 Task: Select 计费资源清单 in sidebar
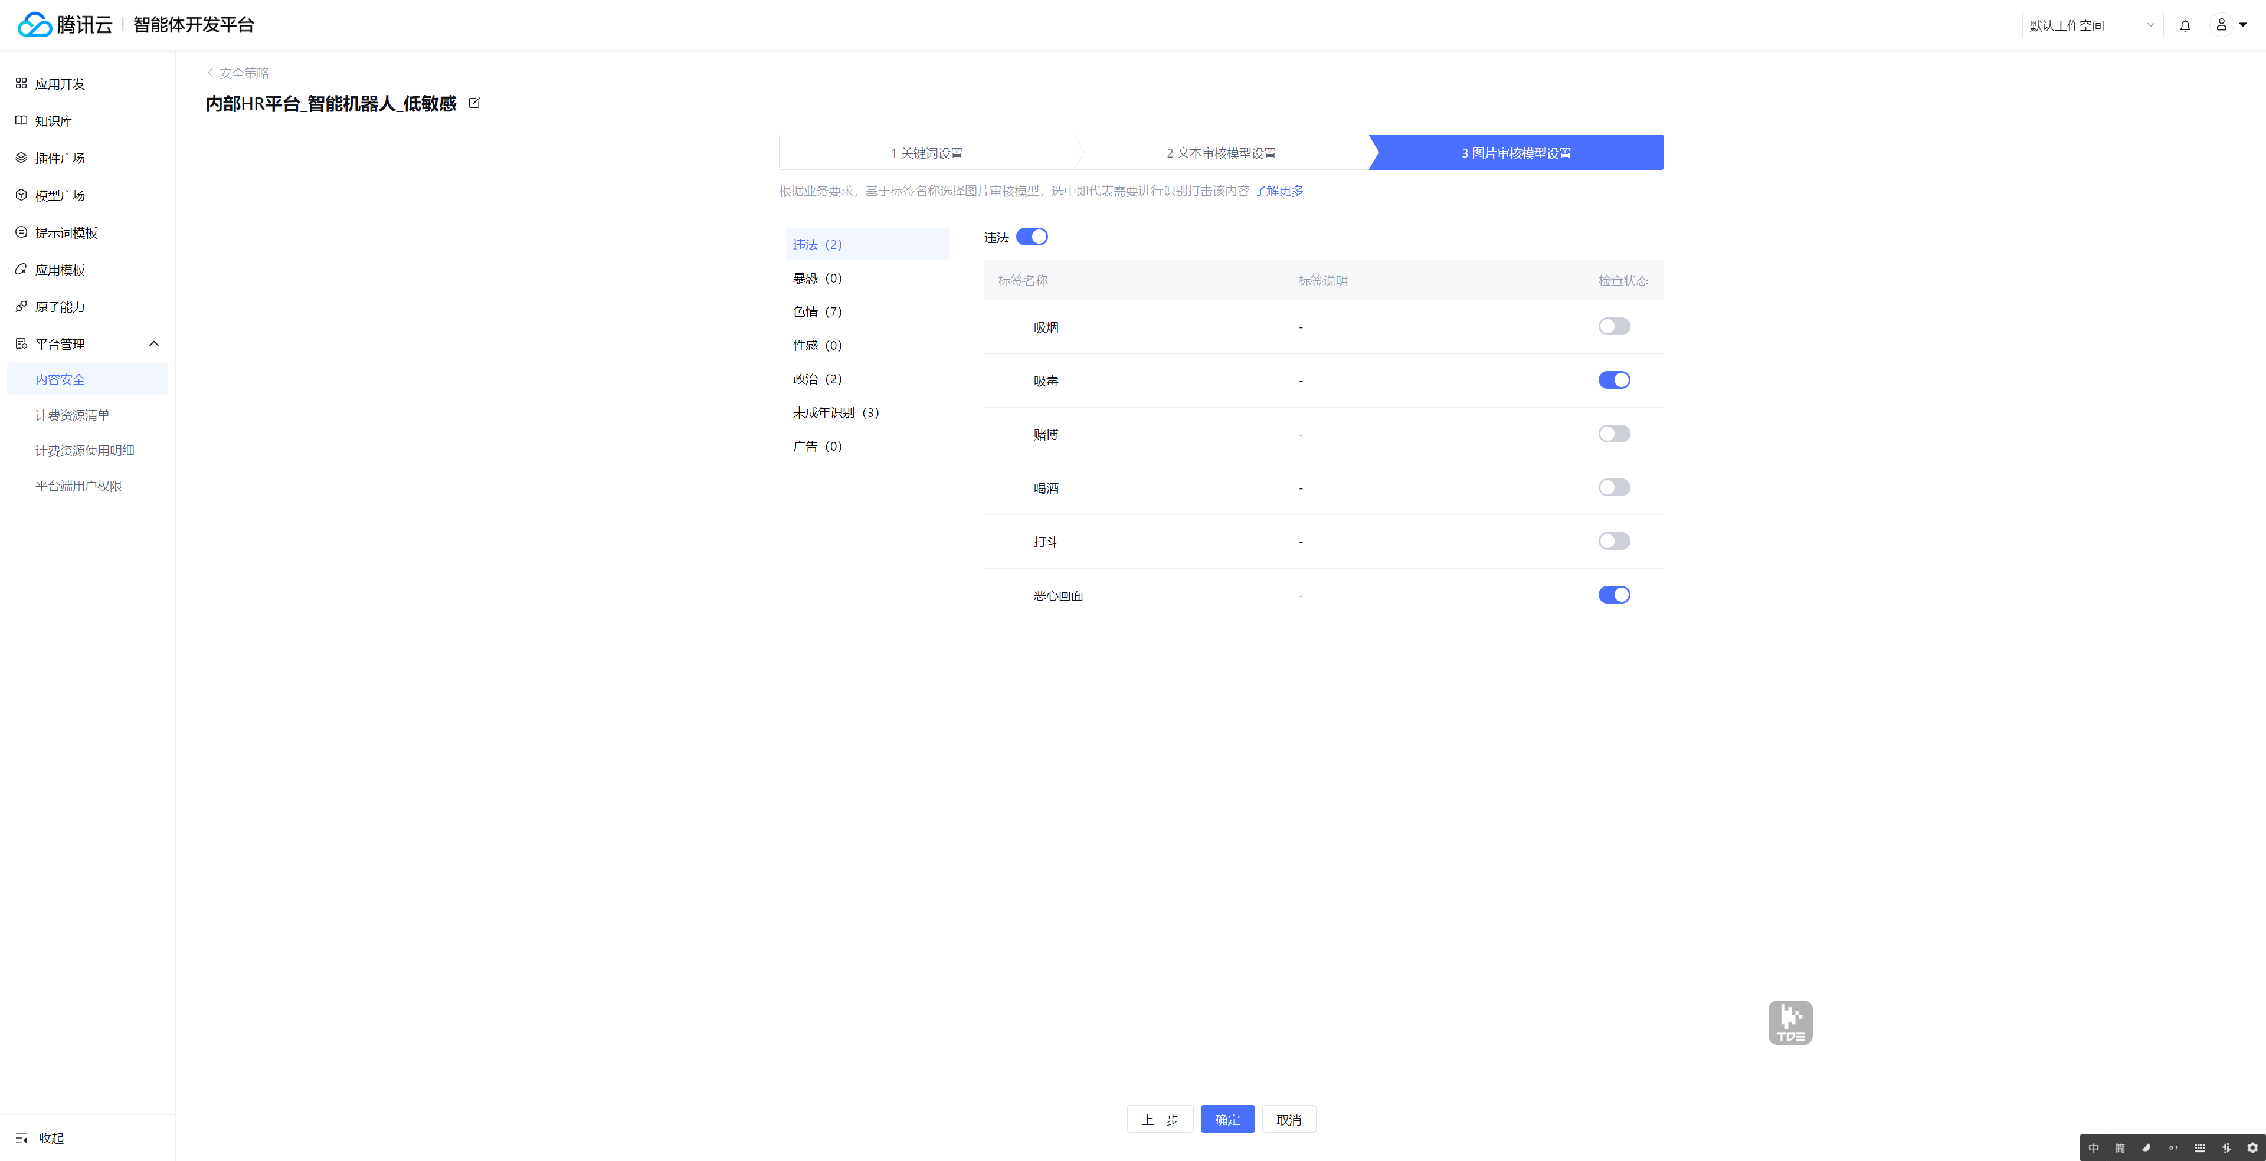(72, 415)
